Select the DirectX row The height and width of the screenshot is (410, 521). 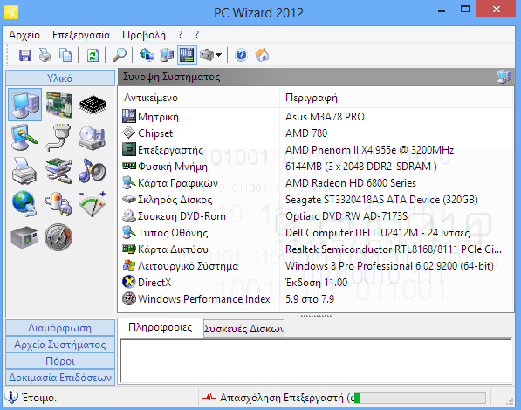click(x=316, y=283)
